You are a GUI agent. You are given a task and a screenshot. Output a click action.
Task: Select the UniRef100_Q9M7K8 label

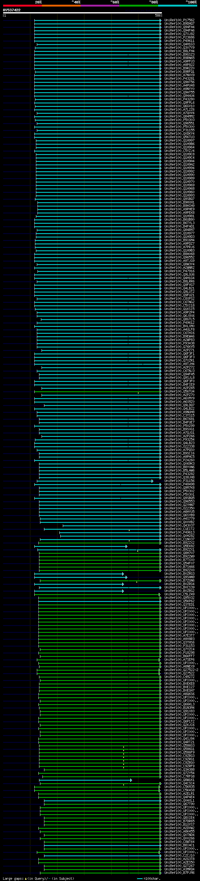coord(179,488)
